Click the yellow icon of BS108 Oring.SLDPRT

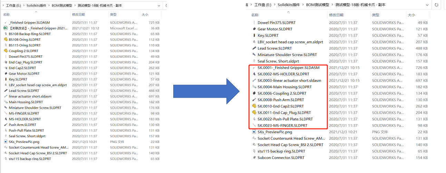point(6,40)
